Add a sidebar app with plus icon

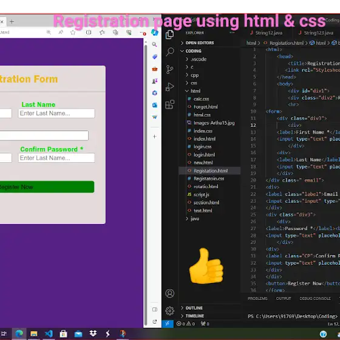[x=155, y=137]
